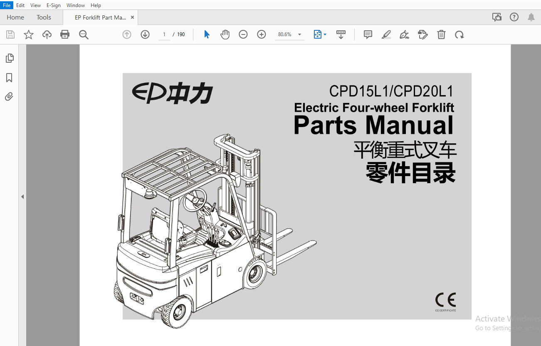
Task: Zoom in with the plus button
Action: [262, 34]
